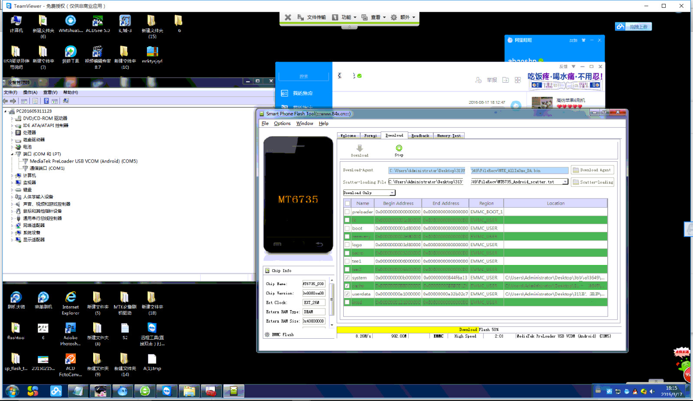693x401 pixels.
Task: Switch to the Welcome tab
Action: click(348, 136)
